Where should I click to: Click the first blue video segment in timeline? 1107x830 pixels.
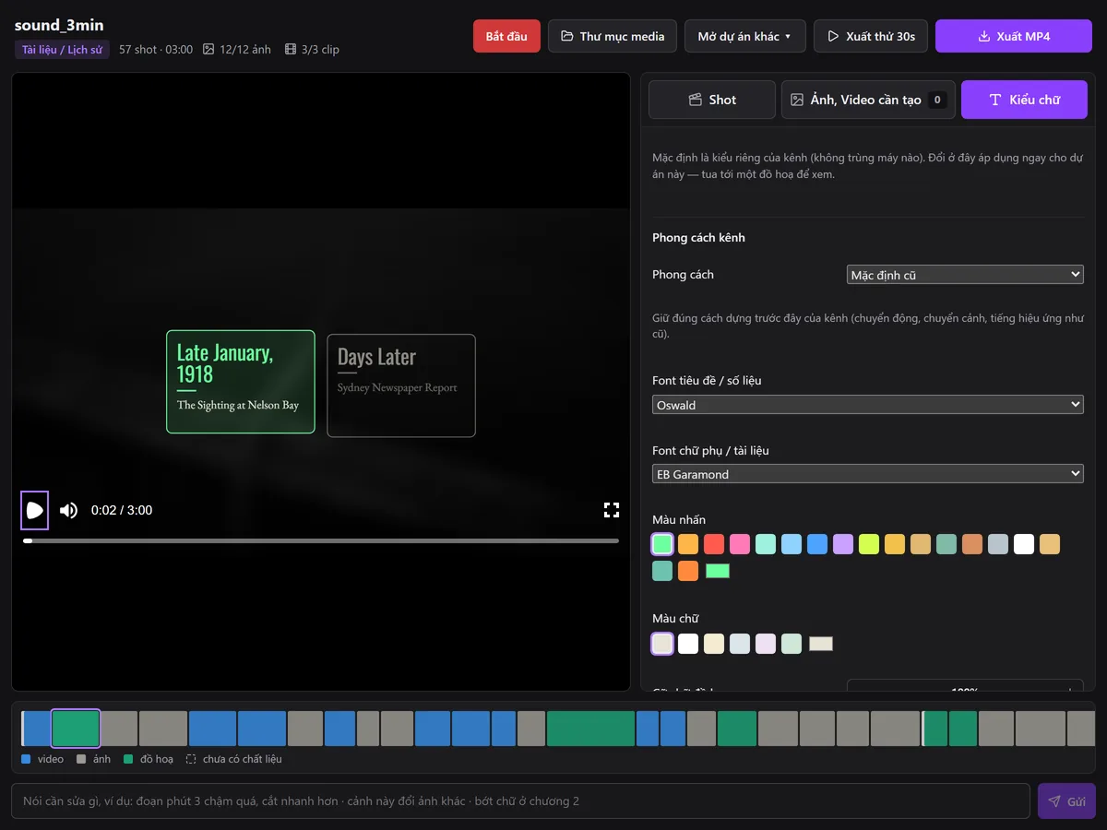[x=37, y=729]
